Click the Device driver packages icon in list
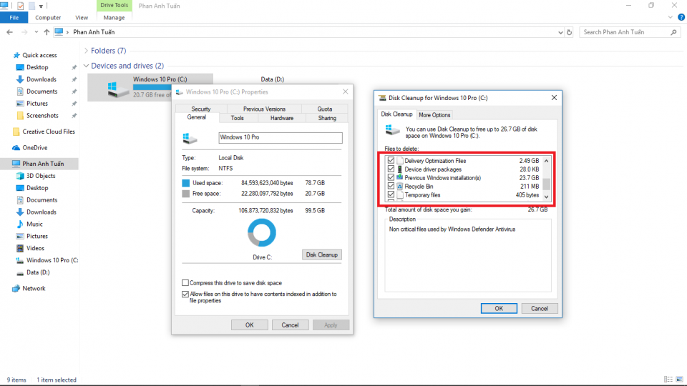 coord(399,169)
